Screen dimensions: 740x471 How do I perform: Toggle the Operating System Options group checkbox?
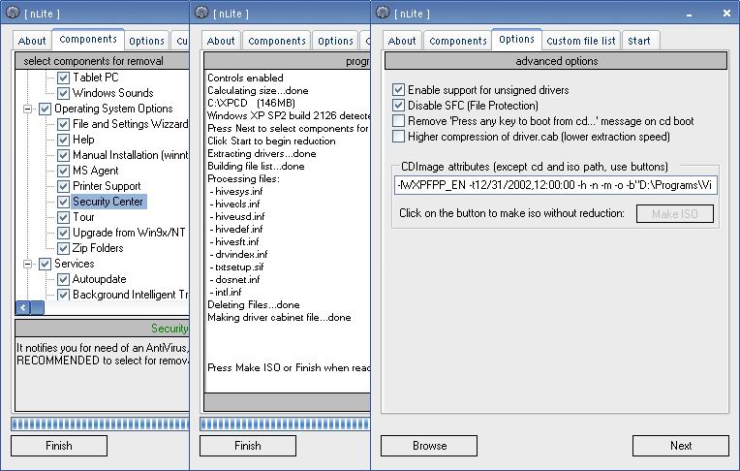45,109
